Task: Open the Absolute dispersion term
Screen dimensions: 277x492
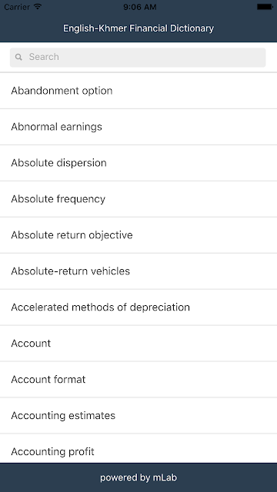Action: coord(138,163)
